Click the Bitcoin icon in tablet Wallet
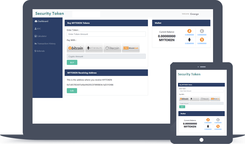The width and height of the screenshot is (245, 144). coord(208,120)
